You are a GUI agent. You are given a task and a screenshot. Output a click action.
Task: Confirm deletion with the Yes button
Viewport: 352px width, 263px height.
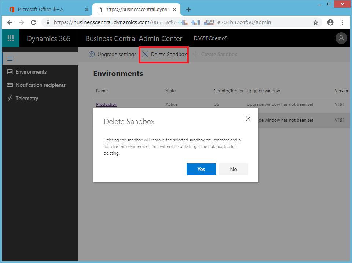(201, 169)
